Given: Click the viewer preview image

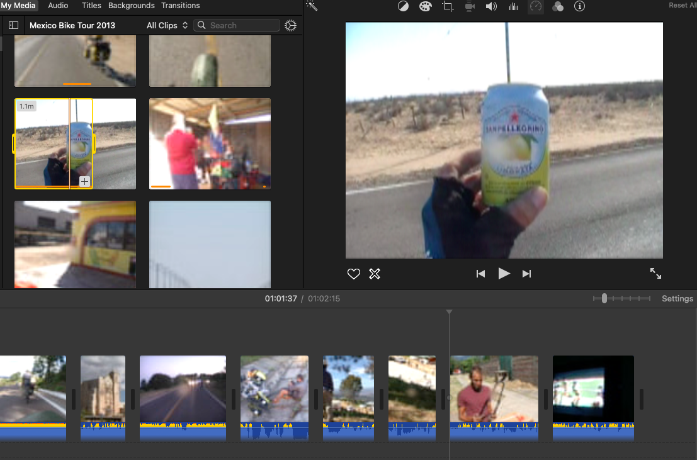Looking at the screenshot, I should [x=504, y=140].
